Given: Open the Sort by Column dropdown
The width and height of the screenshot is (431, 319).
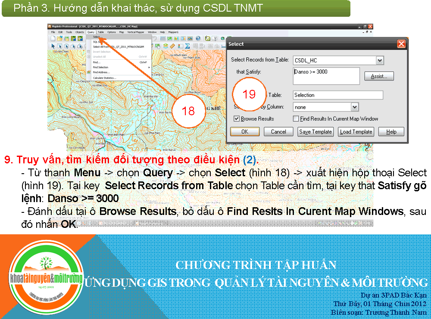Looking at the screenshot, I should [x=355, y=107].
